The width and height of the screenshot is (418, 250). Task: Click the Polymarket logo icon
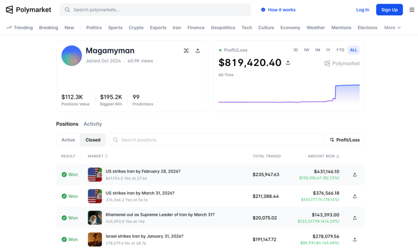(9, 10)
